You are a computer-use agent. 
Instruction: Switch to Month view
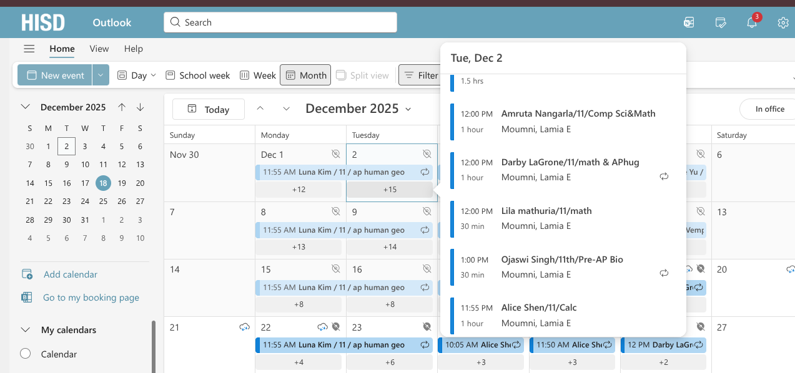[x=306, y=75]
